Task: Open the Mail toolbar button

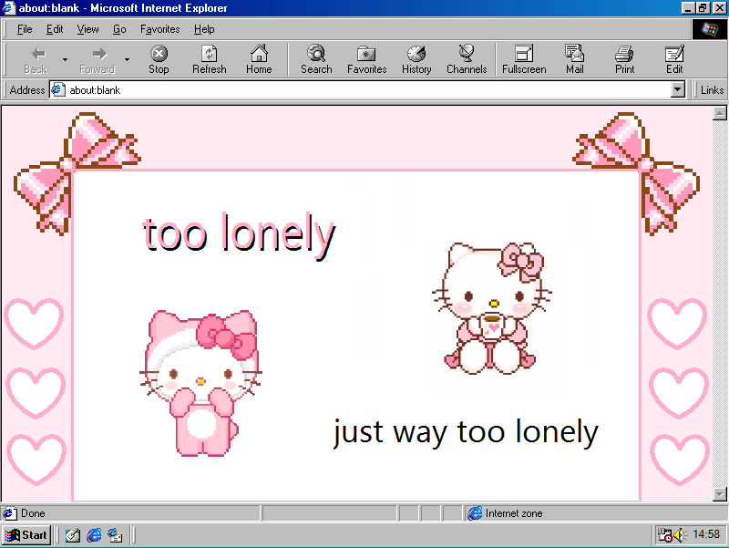Action: 575,59
